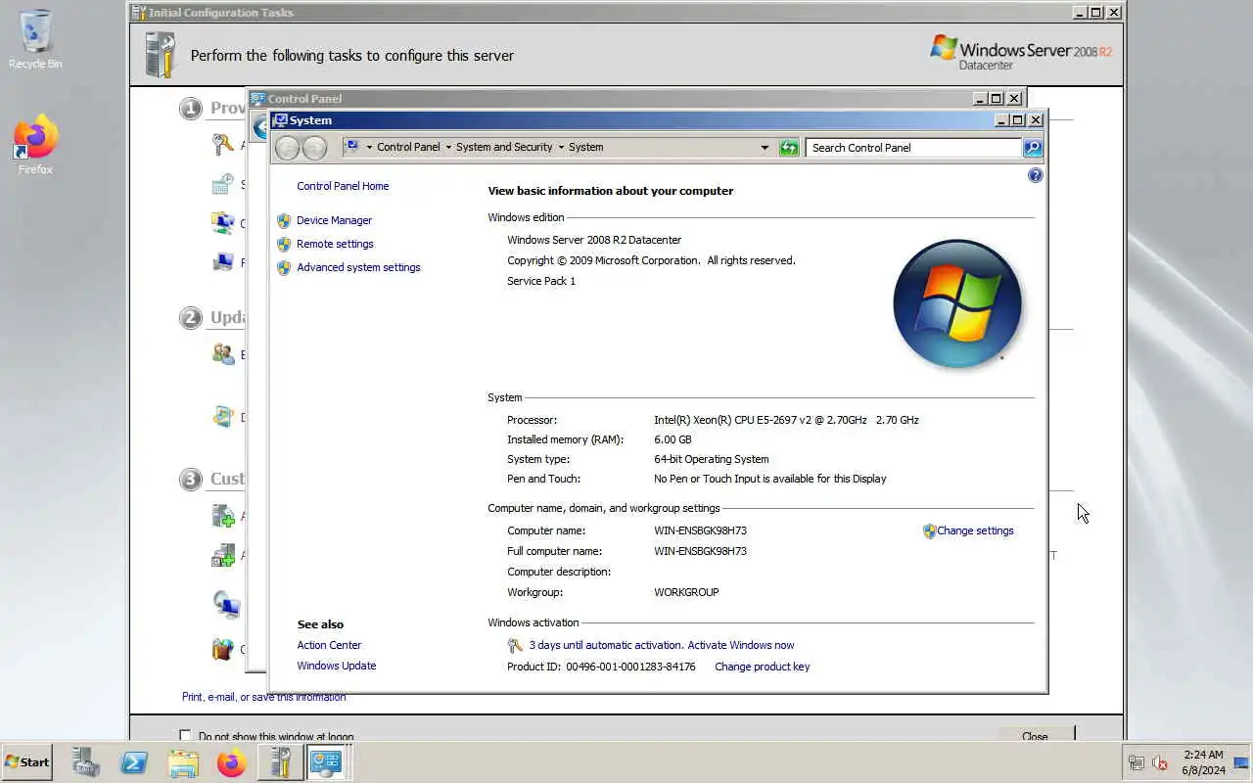Open Advanced system settings link

click(x=358, y=268)
